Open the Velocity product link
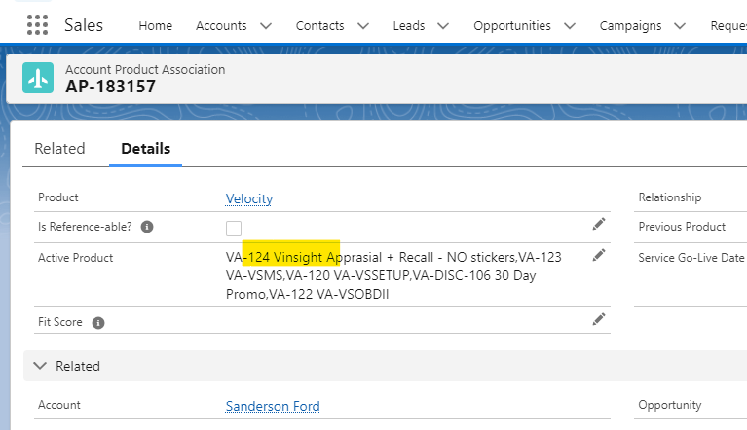747x430 pixels. tap(249, 198)
